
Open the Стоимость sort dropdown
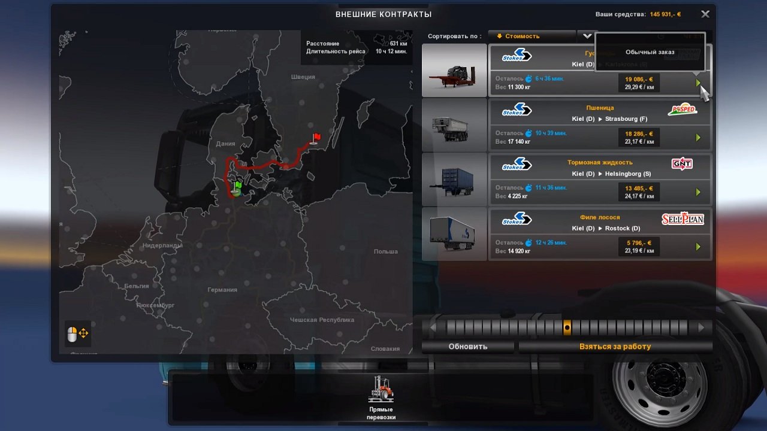pyautogui.click(x=532, y=37)
